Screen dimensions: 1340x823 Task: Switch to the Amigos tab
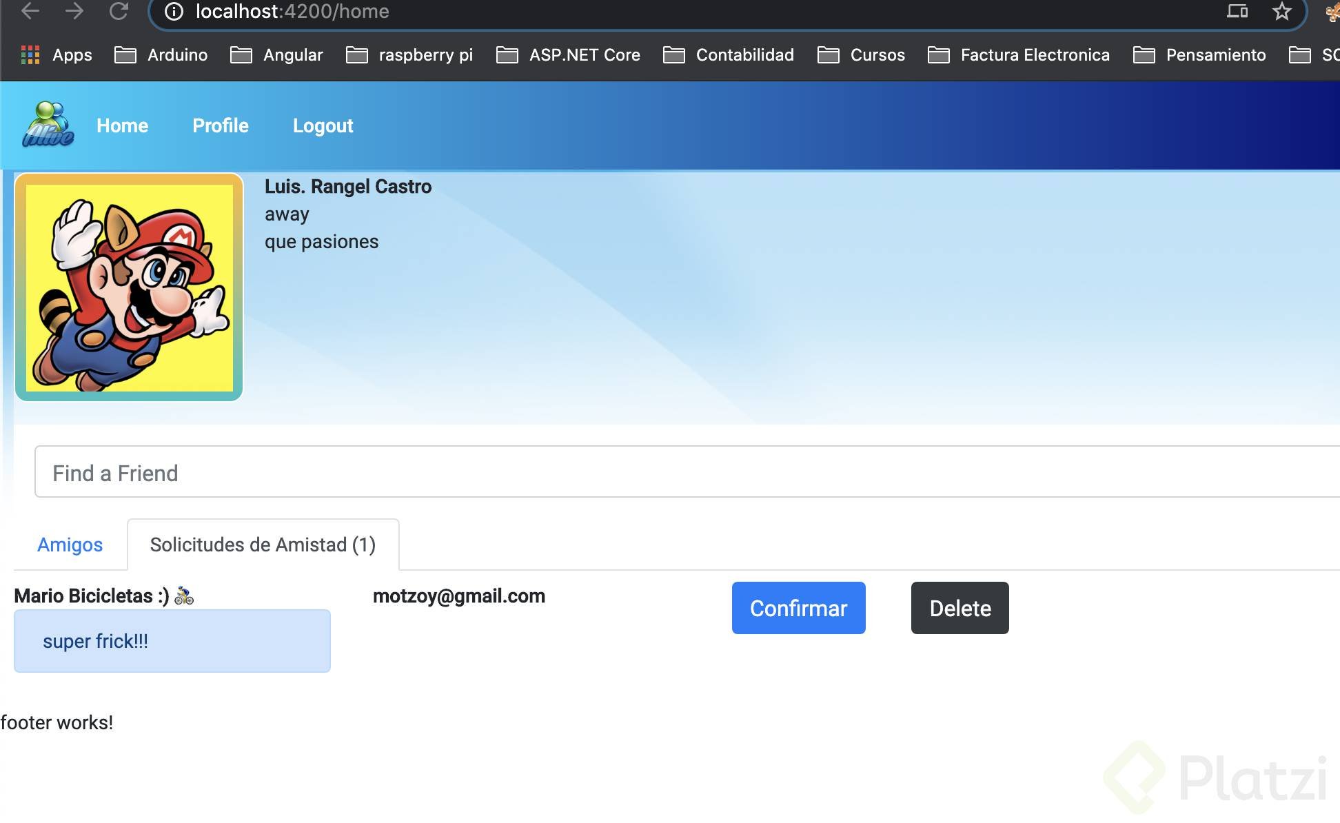(70, 545)
